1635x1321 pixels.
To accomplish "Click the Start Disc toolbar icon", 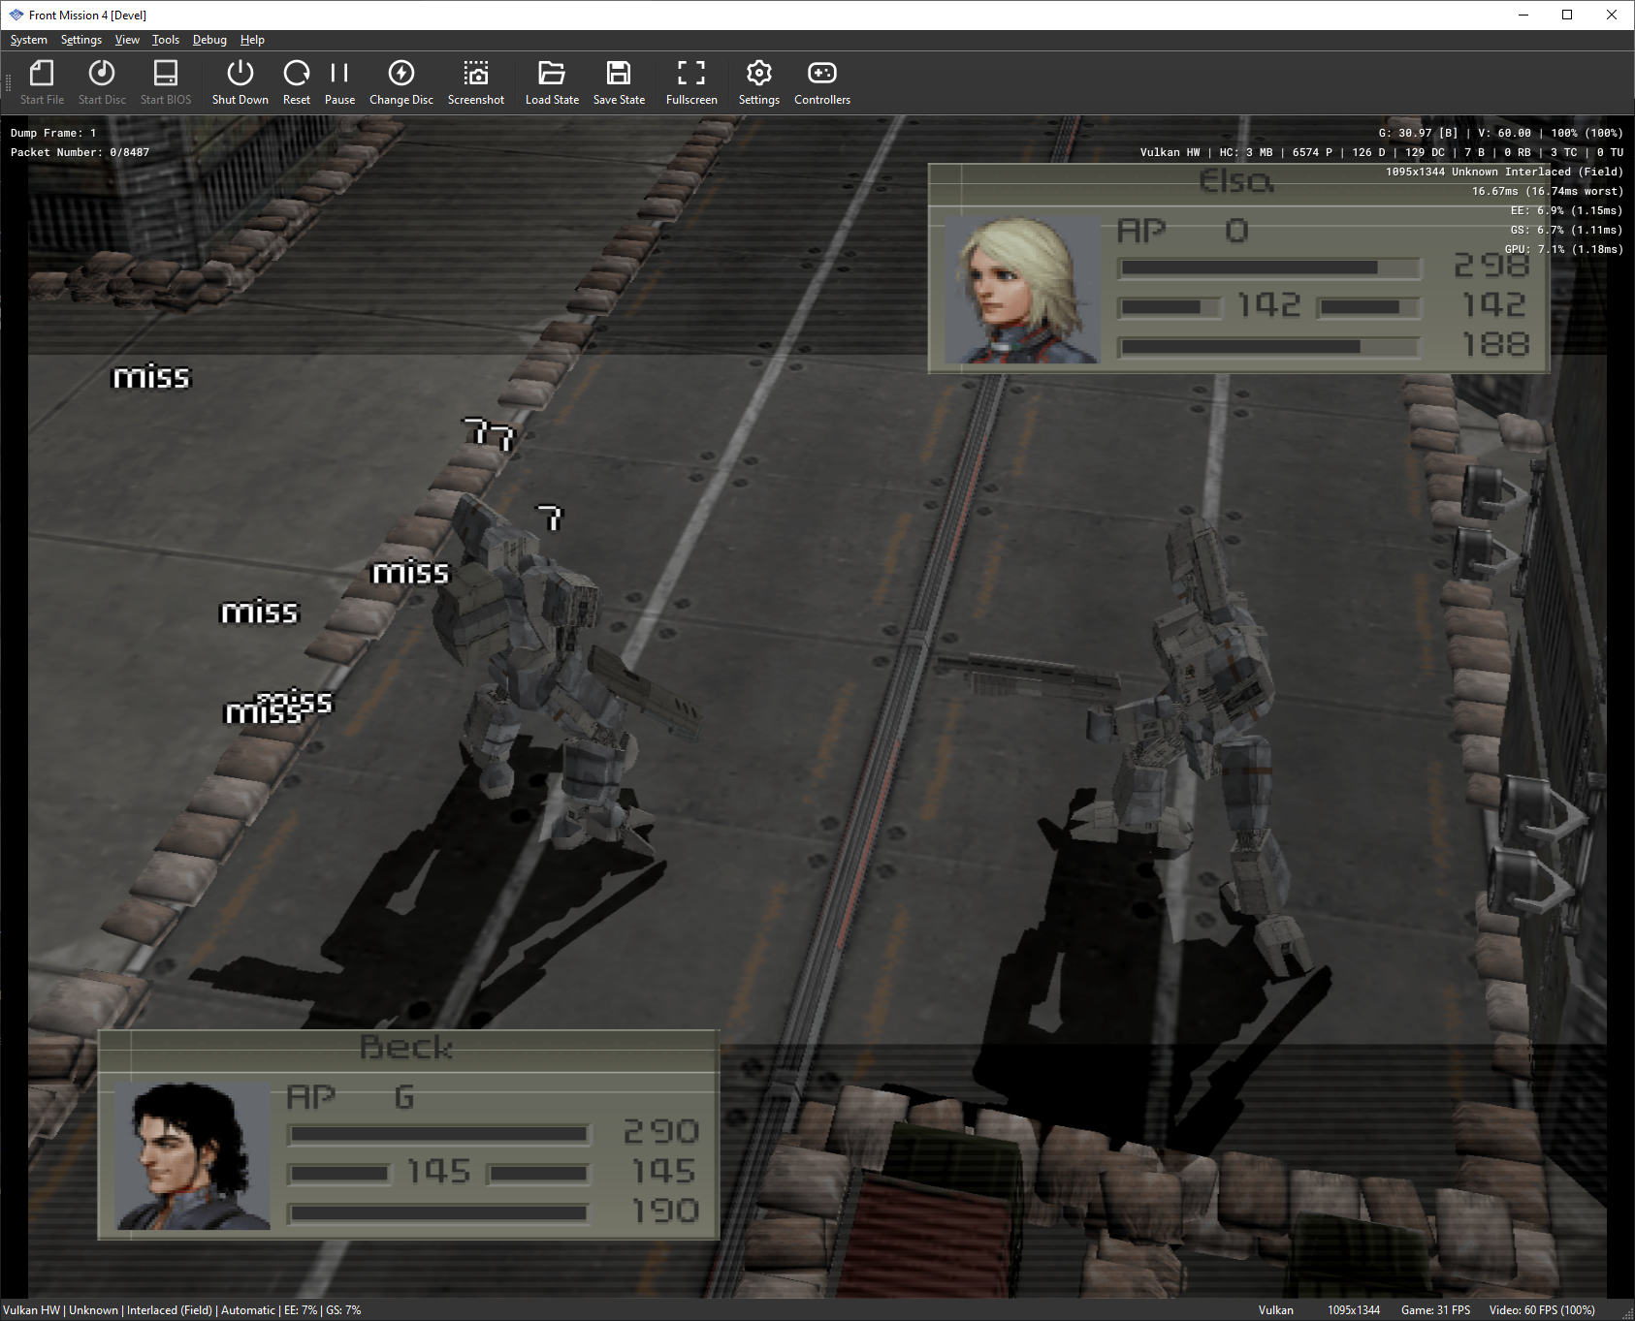I will pos(102,82).
